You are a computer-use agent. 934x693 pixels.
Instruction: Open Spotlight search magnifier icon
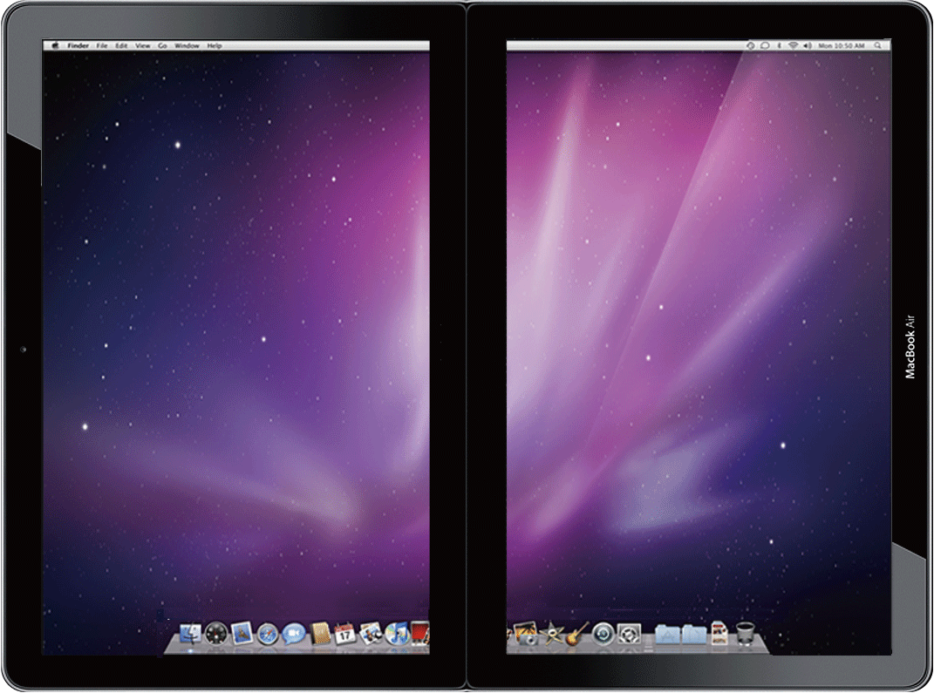click(x=878, y=45)
